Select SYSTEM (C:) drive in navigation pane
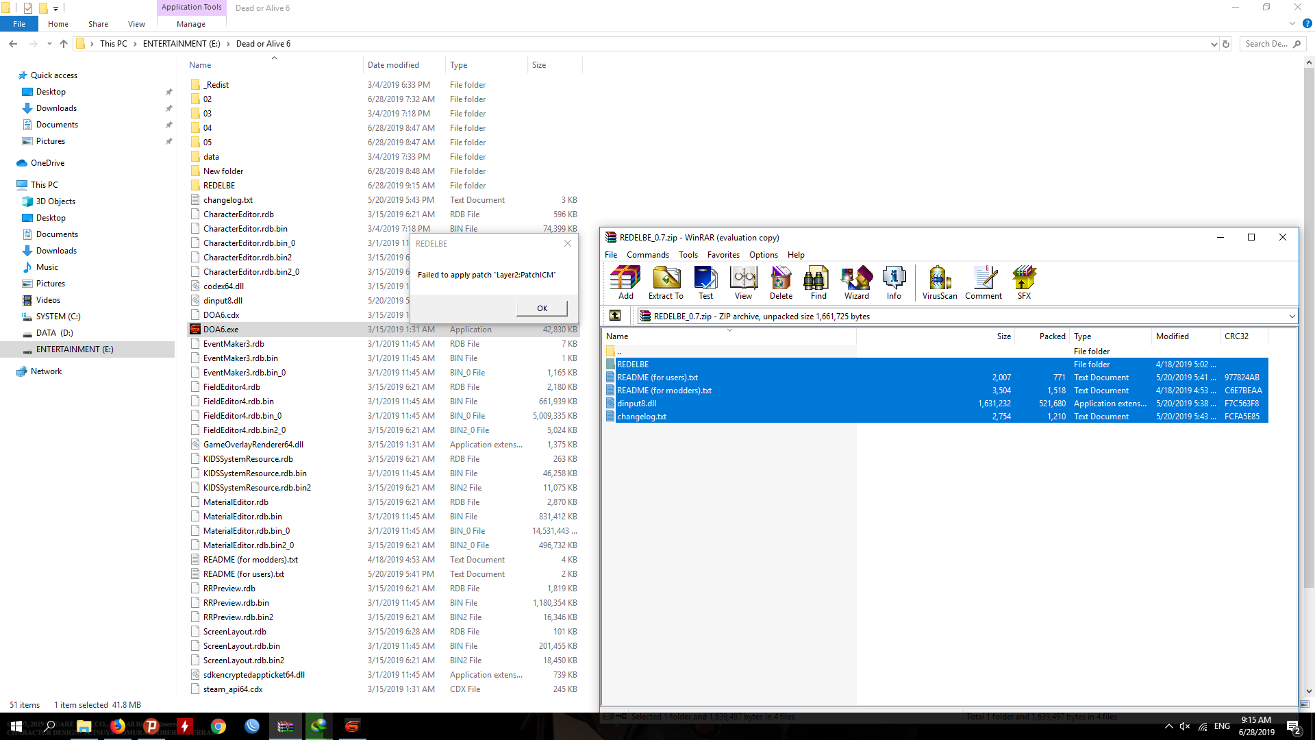The image size is (1315, 740). point(58,317)
